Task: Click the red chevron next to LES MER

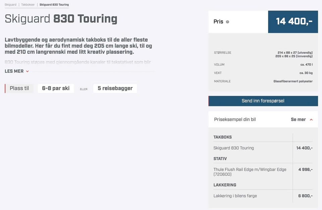Action: [28, 71]
